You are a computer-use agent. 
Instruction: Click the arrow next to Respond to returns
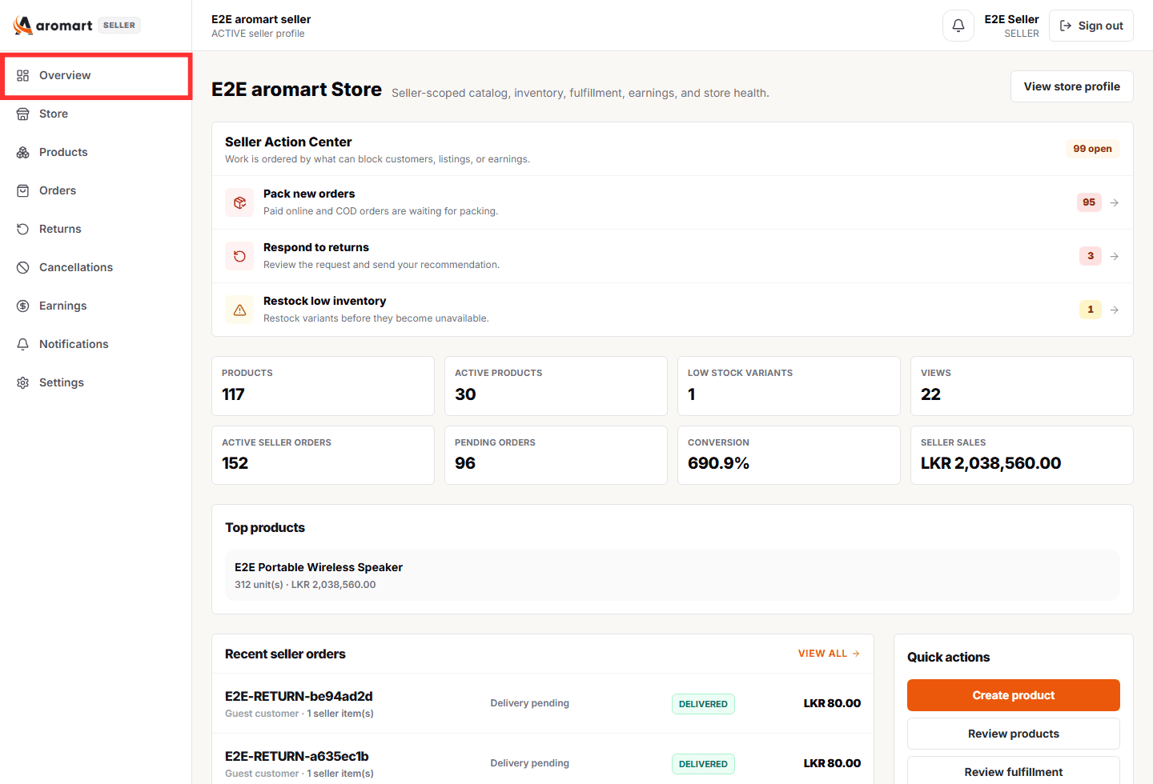(x=1114, y=256)
